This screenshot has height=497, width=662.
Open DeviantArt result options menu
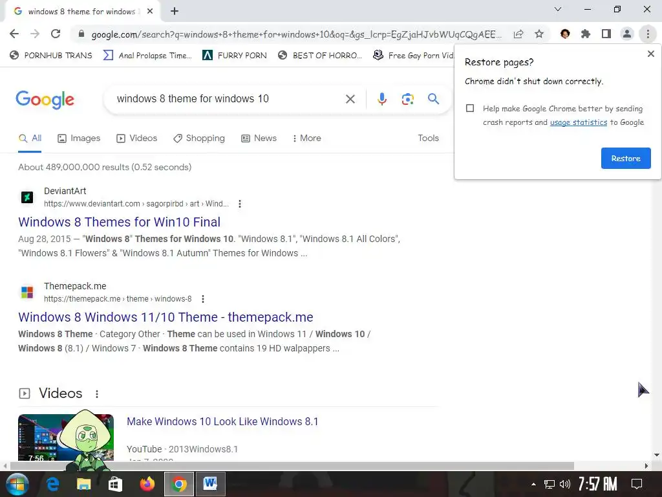tap(240, 204)
